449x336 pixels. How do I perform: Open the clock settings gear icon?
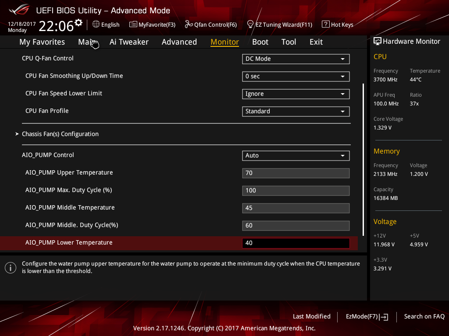78,23
